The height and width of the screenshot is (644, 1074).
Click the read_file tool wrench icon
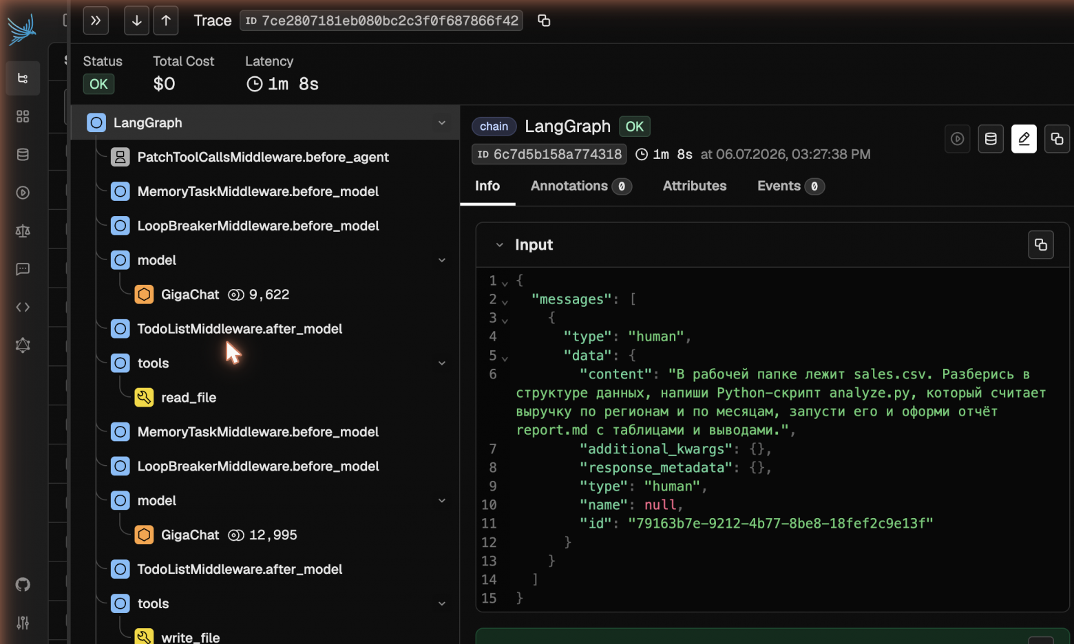click(144, 398)
